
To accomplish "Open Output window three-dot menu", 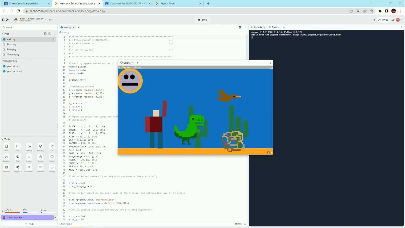I will 271,63.
